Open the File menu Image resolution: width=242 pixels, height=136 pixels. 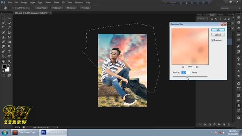[10, 3]
